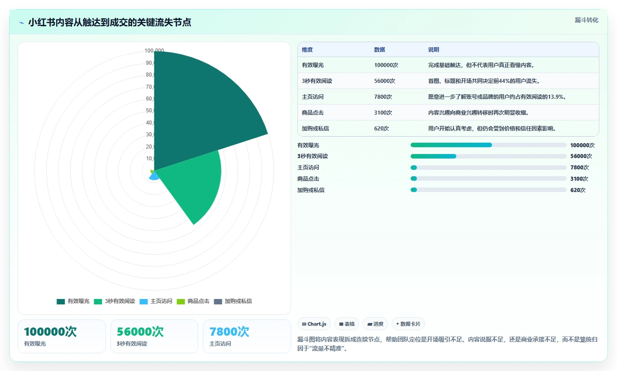Open the 56000次 3秒有效阅读 data card
617x371 pixels.
click(154, 336)
